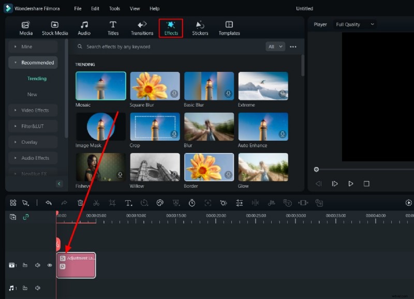Open the Crop tool above the timeline
The height and width of the screenshot is (299, 414).
(112, 203)
